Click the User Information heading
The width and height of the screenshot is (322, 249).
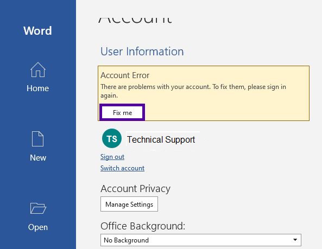point(142,52)
